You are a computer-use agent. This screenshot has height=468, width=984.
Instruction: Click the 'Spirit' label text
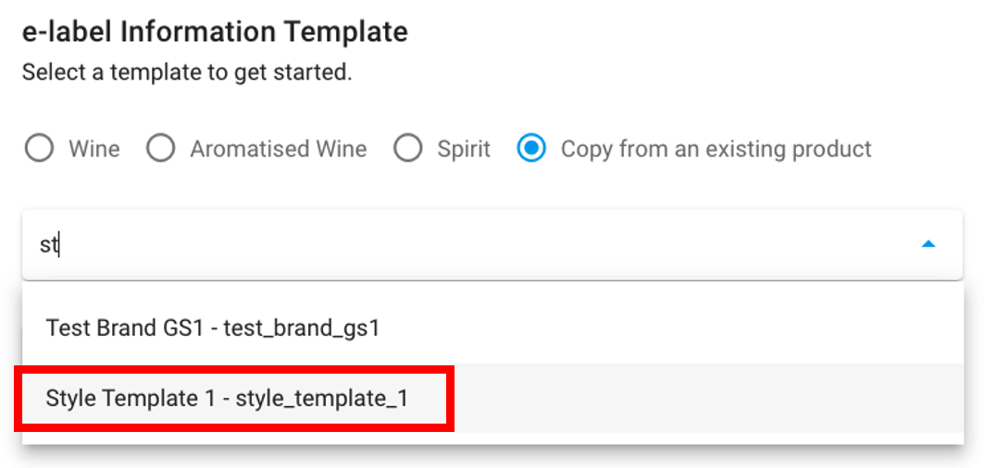pos(464,149)
